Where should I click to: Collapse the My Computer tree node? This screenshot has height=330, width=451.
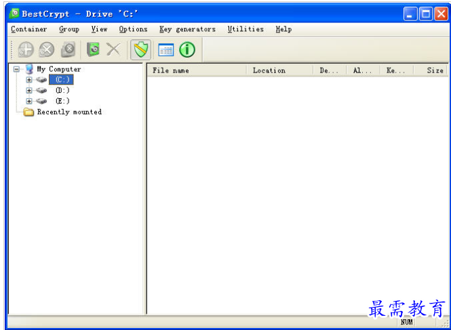point(17,69)
